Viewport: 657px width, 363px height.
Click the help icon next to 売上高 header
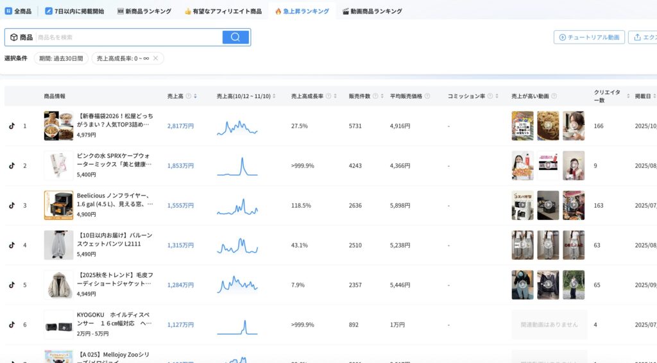(189, 96)
